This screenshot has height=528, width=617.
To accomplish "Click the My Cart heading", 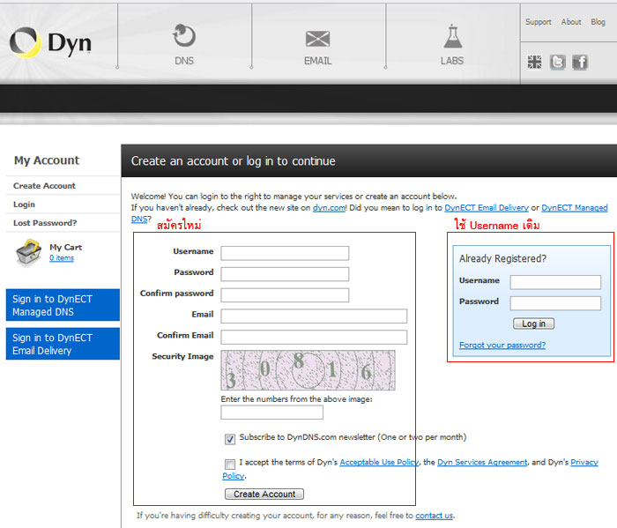I will click(x=66, y=247).
